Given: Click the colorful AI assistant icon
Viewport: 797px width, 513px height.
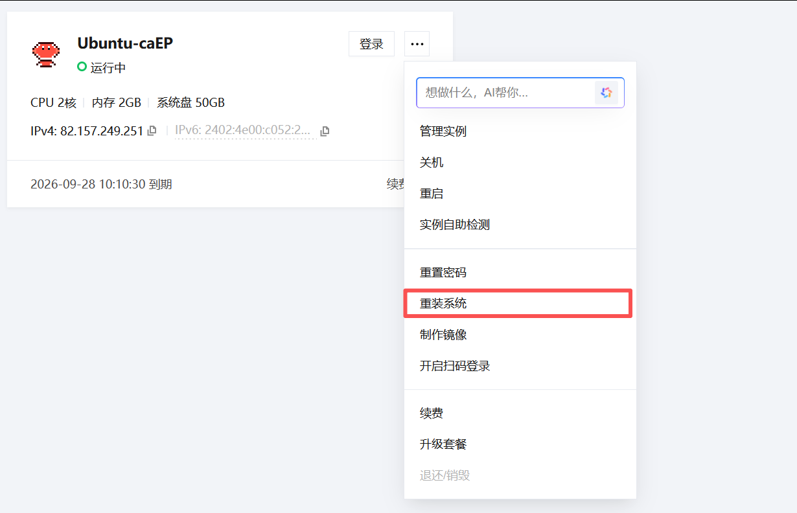Looking at the screenshot, I should pyautogui.click(x=606, y=93).
